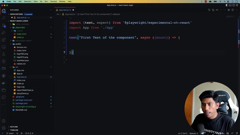Place cursor on line 7 closing brace
The width and height of the screenshot is (240, 135).
click(x=70, y=52)
